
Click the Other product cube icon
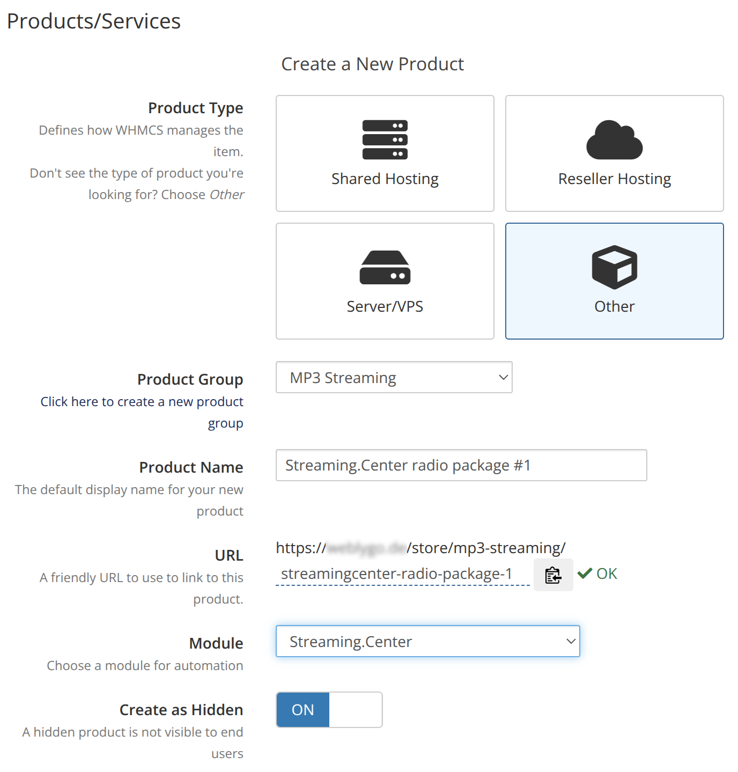(x=614, y=267)
